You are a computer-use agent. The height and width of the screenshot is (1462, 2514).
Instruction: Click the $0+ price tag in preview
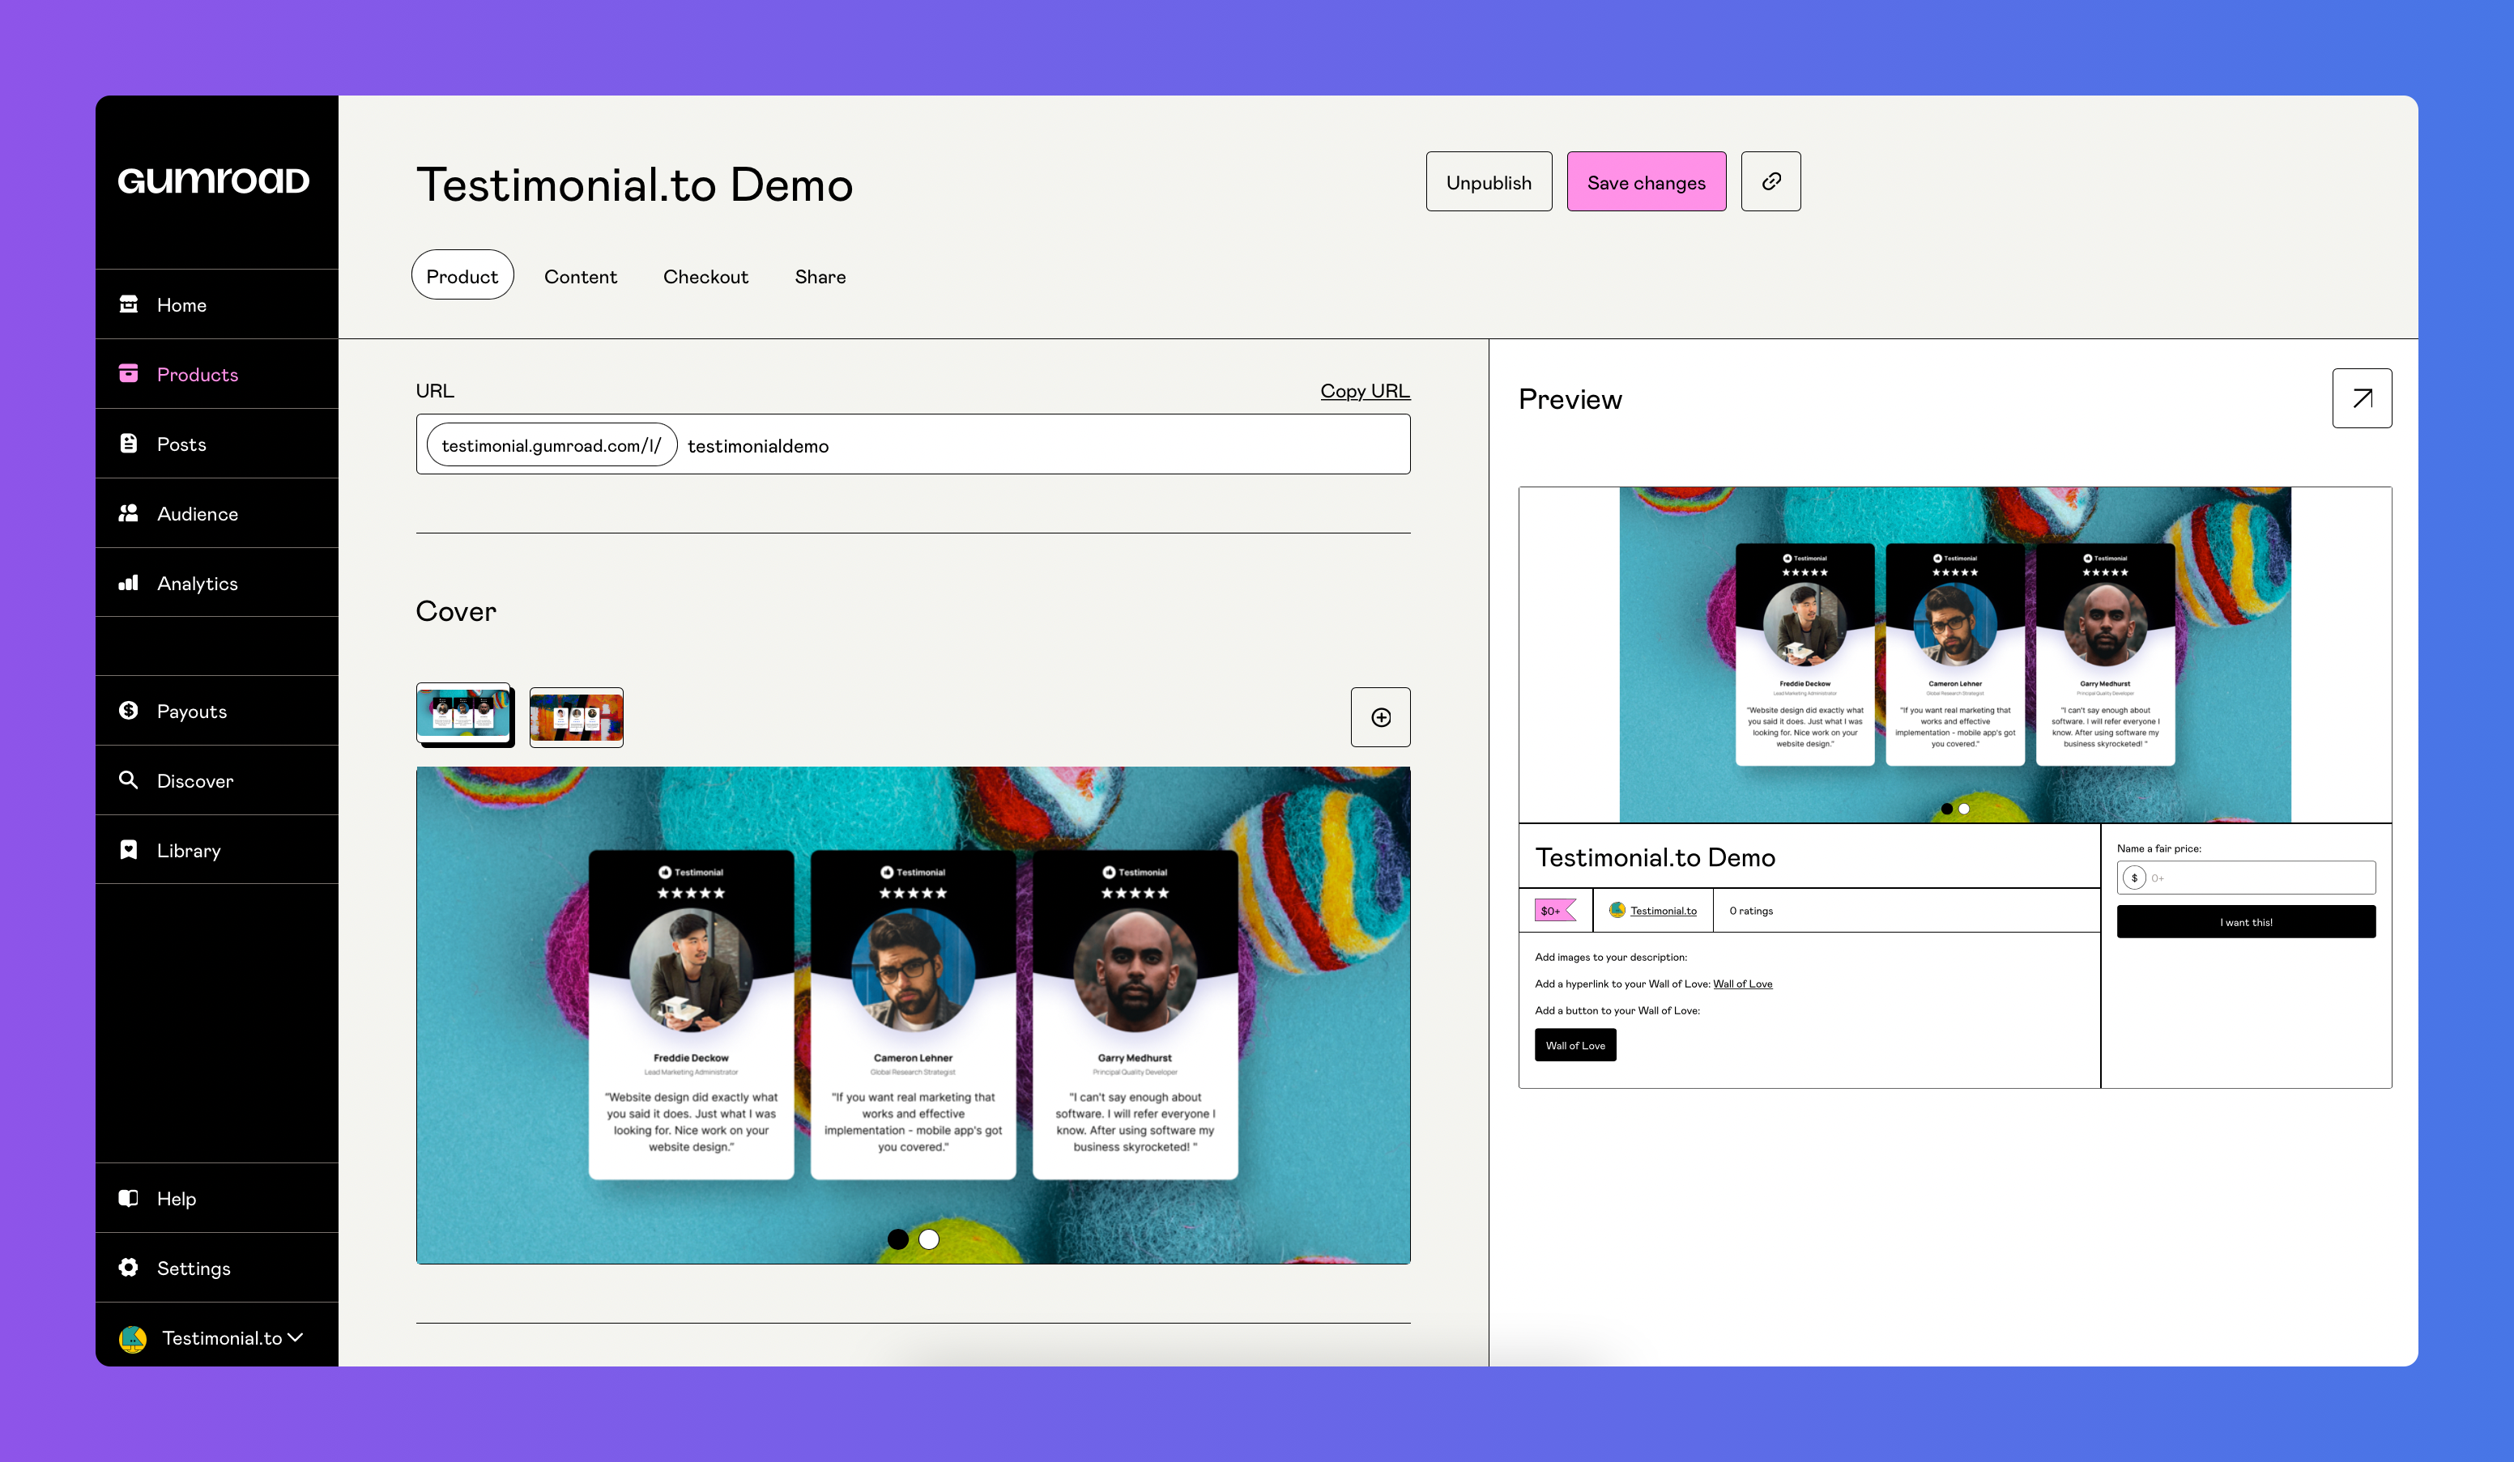1554,911
